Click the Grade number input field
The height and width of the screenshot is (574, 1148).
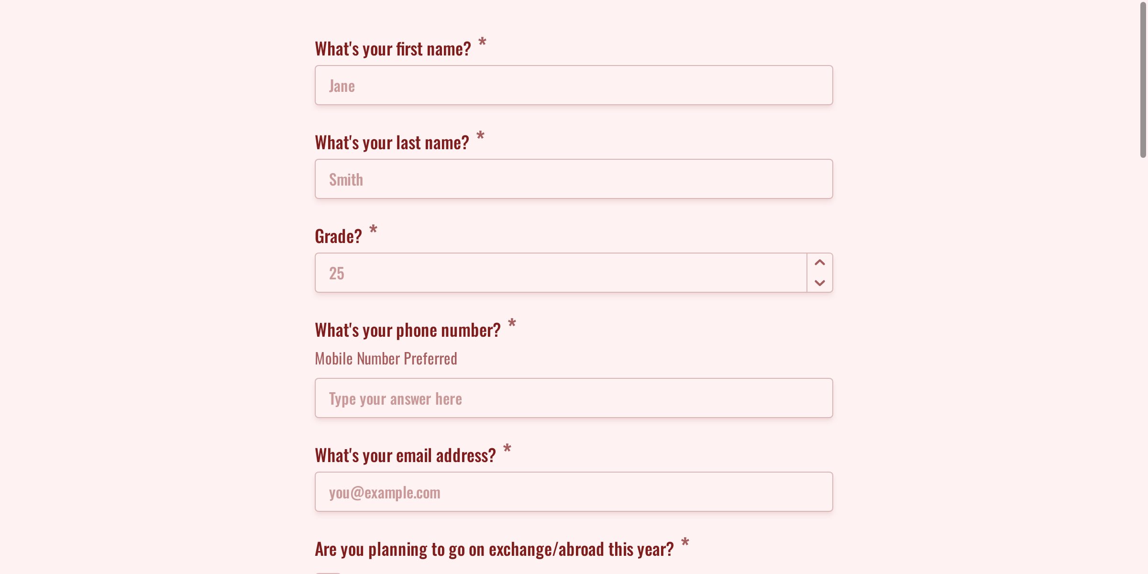tap(561, 273)
